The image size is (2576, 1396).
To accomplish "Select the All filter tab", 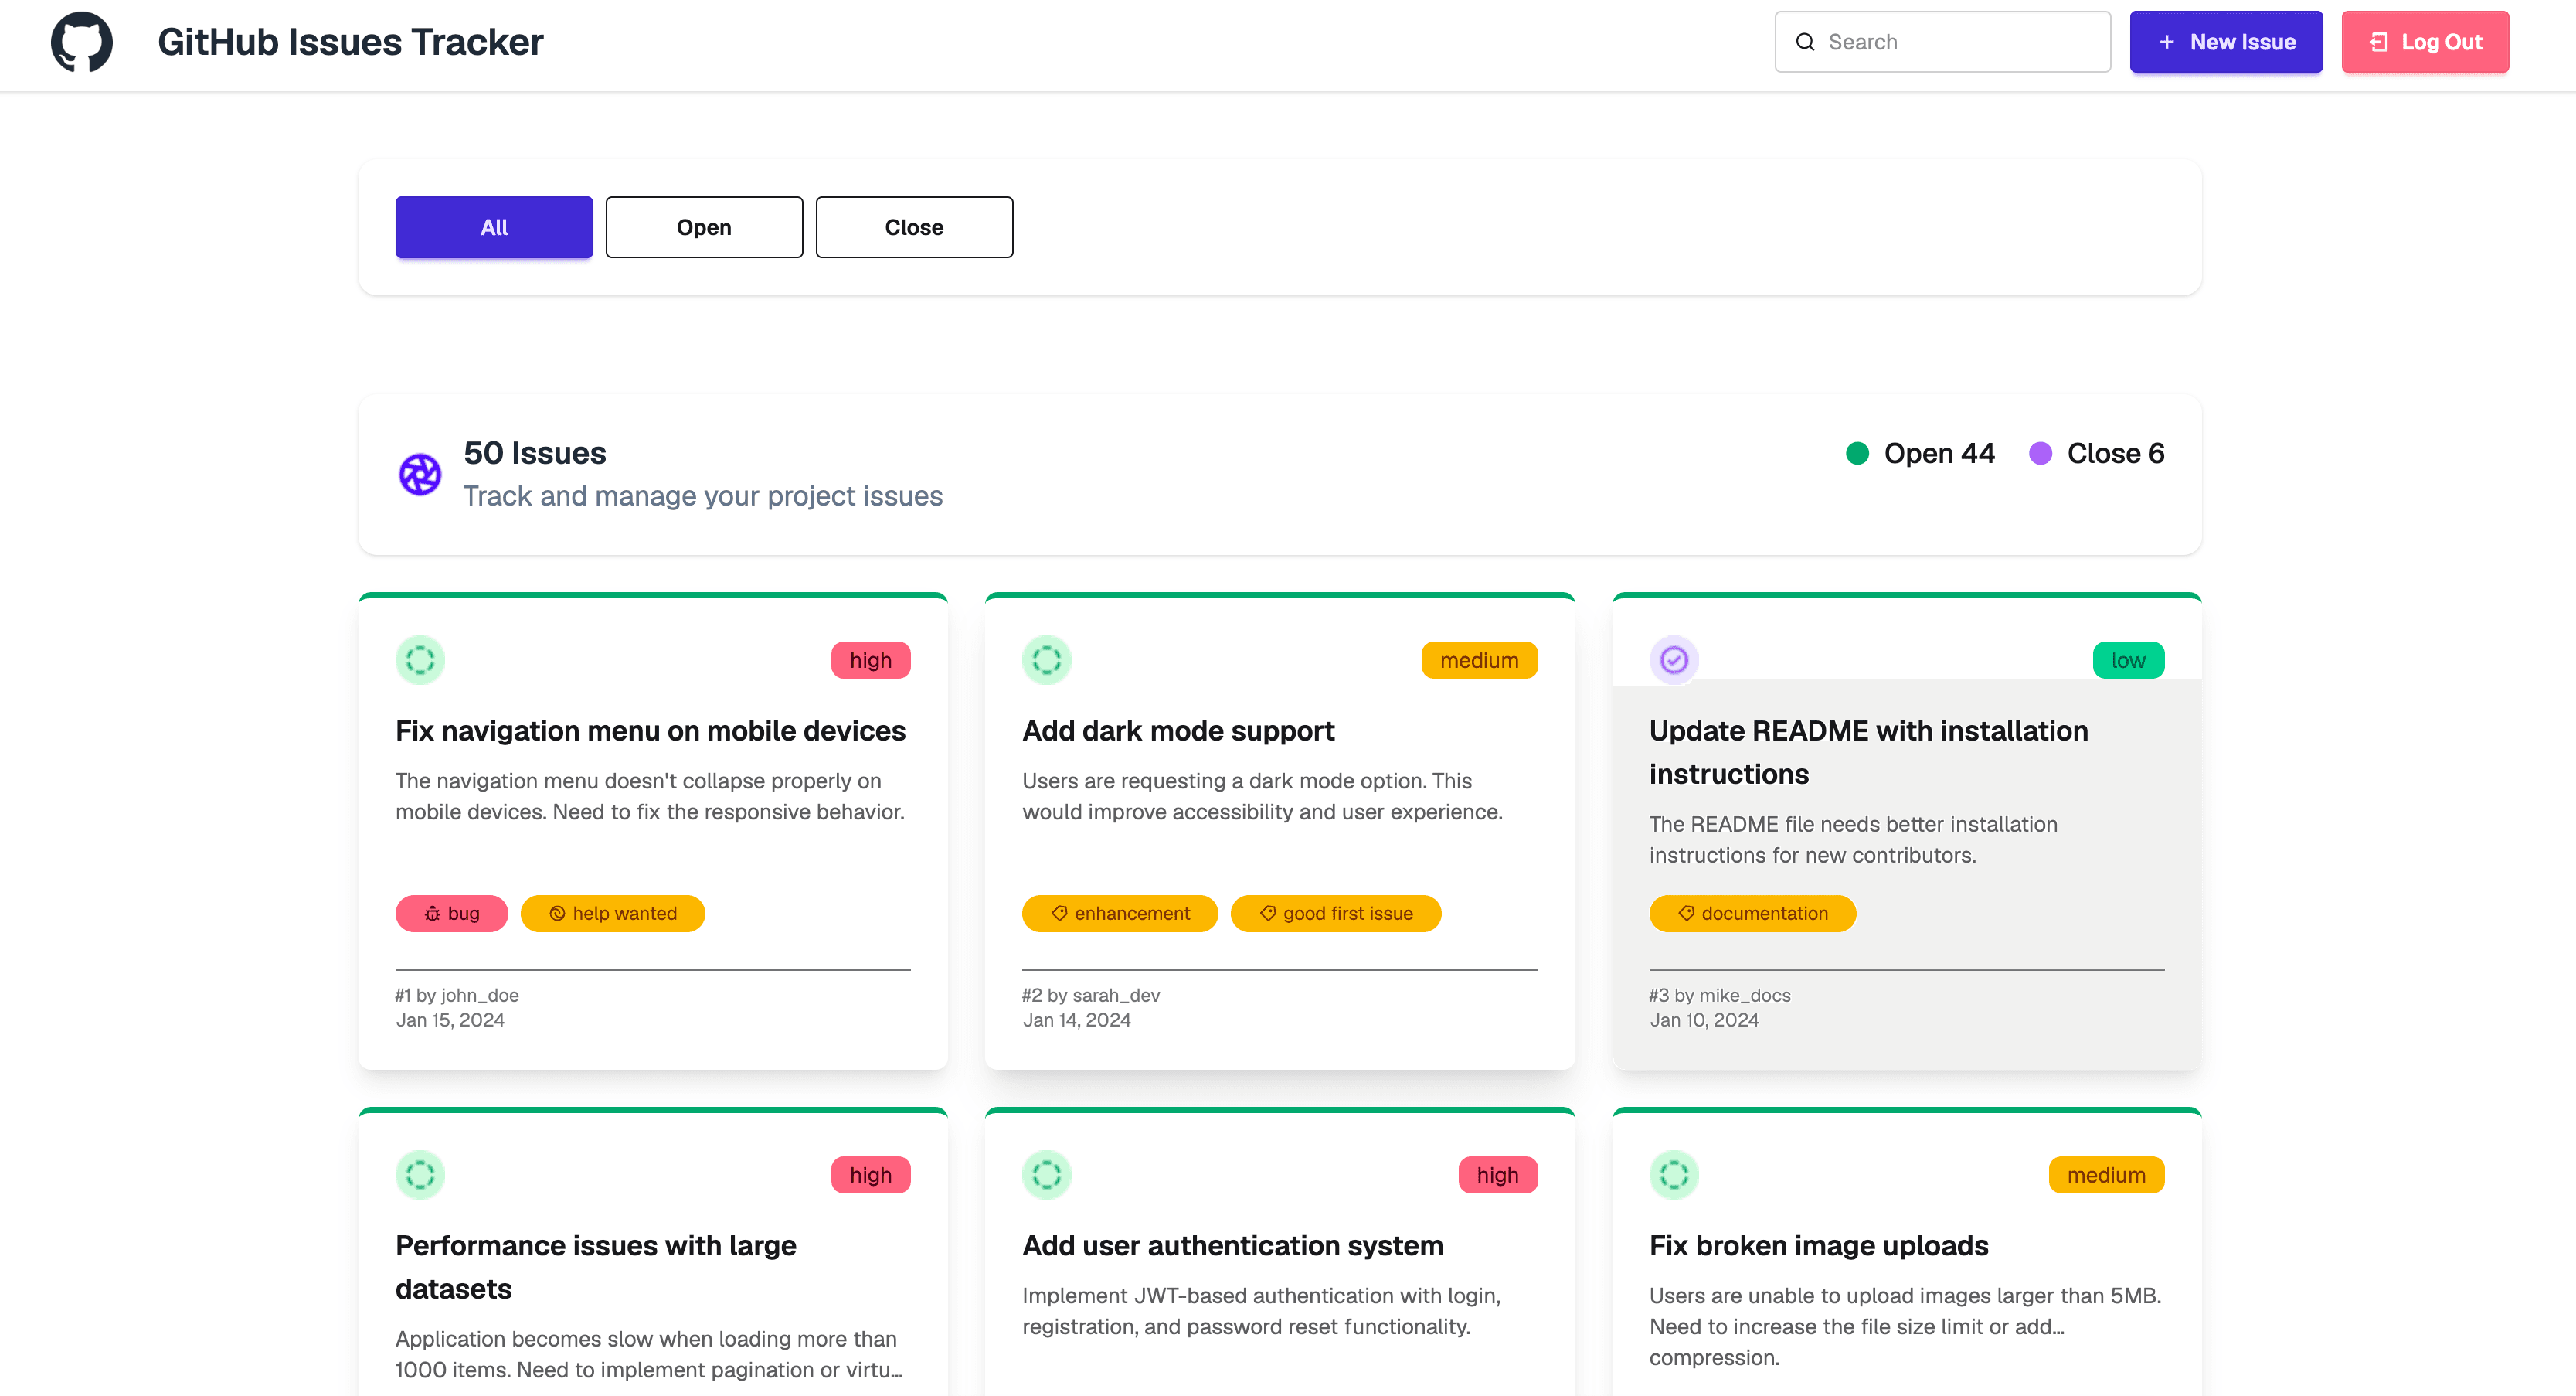I will (x=494, y=227).
